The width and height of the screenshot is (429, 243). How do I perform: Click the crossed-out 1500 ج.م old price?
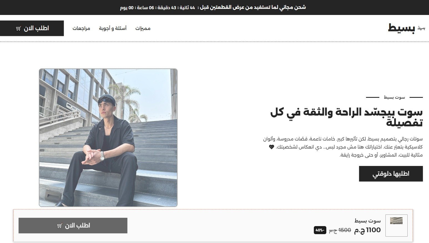tap(340, 230)
